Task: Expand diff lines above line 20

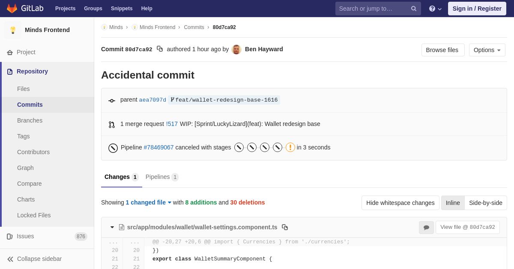Action: [123, 242]
